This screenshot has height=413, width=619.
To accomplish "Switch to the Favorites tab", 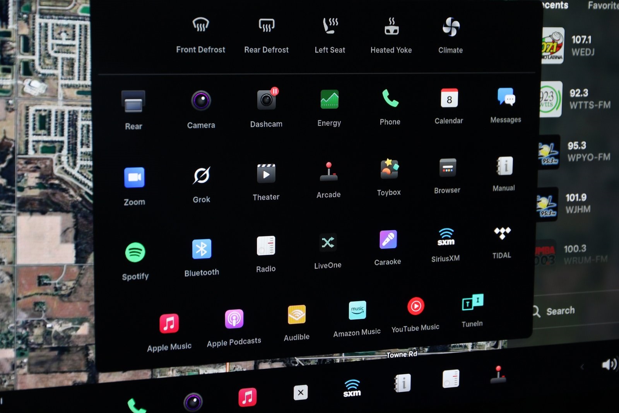I will (x=604, y=5).
